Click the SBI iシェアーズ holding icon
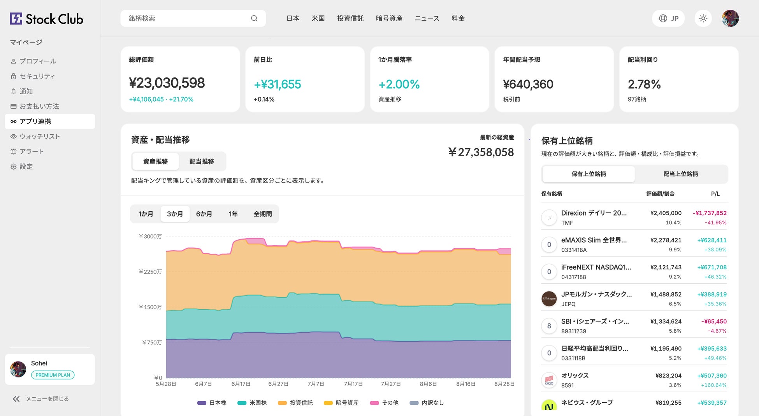 pos(549,326)
